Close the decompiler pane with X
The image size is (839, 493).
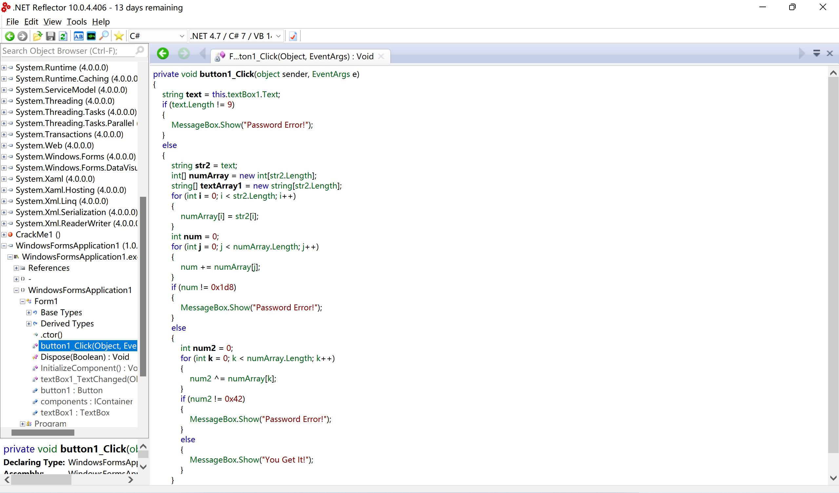(830, 53)
